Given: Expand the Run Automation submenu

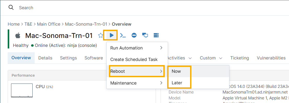Looking at the screenshot, I should 137,48.
